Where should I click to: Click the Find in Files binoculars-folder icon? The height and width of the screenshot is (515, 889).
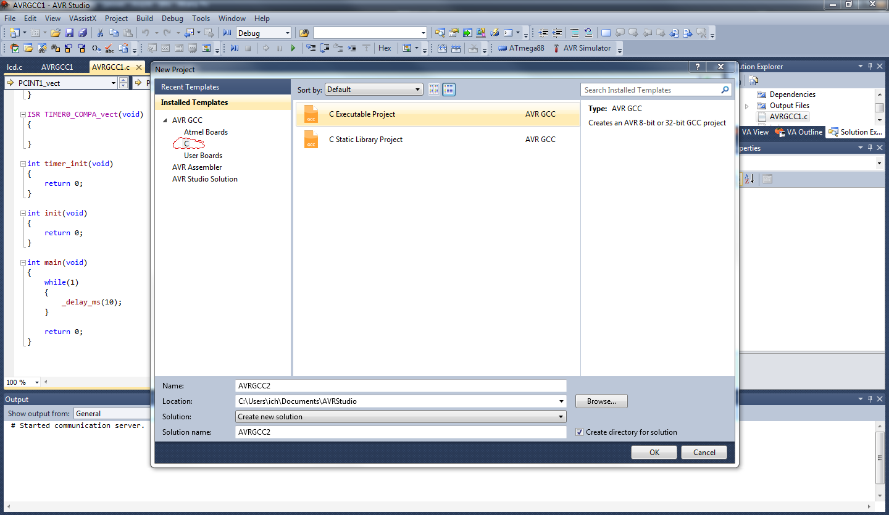point(304,33)
